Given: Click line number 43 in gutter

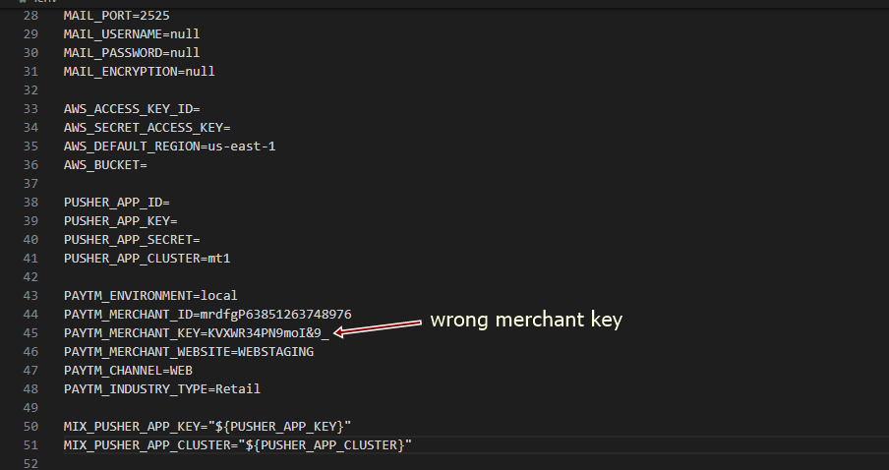Looking at the screenshot, I should pyautogui.click(x=30, y=296).
